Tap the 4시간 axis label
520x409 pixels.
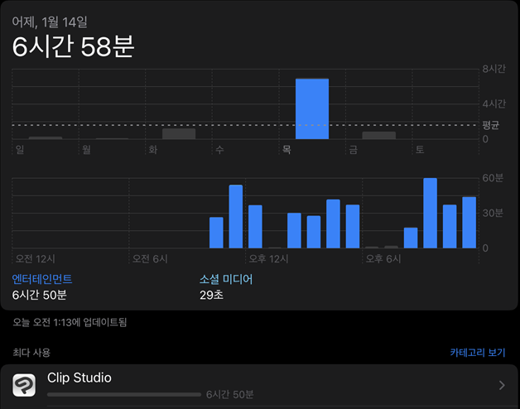click(x=494, y=103)
